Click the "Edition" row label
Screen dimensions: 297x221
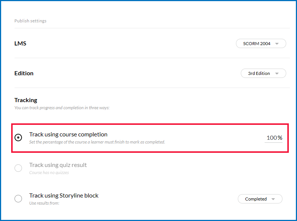click(24, 73)
